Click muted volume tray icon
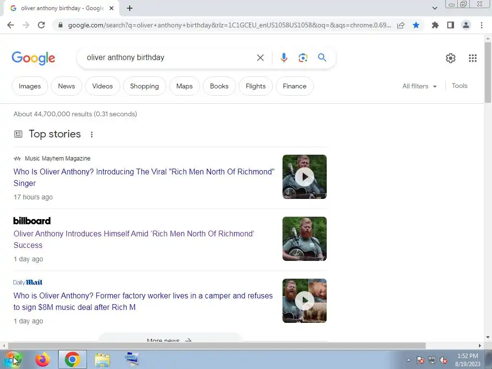 point(443,360)
